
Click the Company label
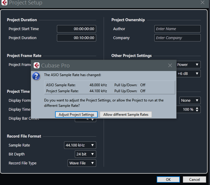[121, 38]
